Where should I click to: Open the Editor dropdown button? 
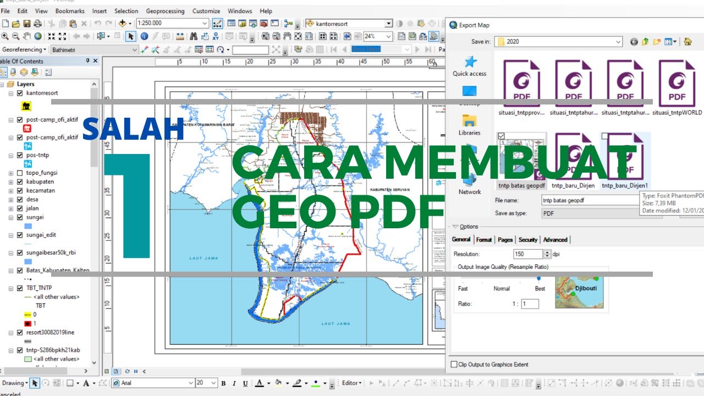(x=351, y=383)
